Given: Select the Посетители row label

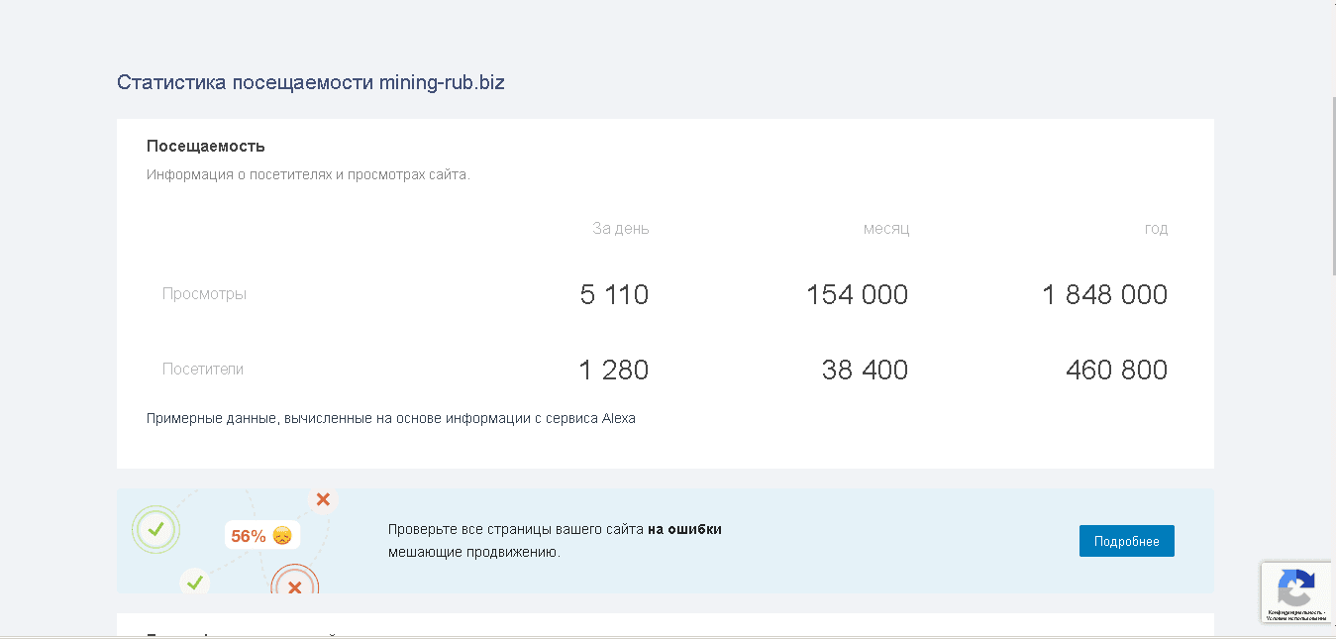Looking at the screenshot, I should [x=204, y=369].
